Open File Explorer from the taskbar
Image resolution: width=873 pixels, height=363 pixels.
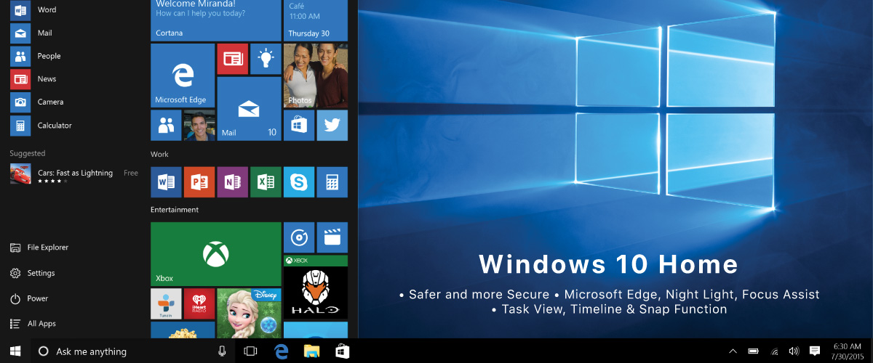pos(311,351)
